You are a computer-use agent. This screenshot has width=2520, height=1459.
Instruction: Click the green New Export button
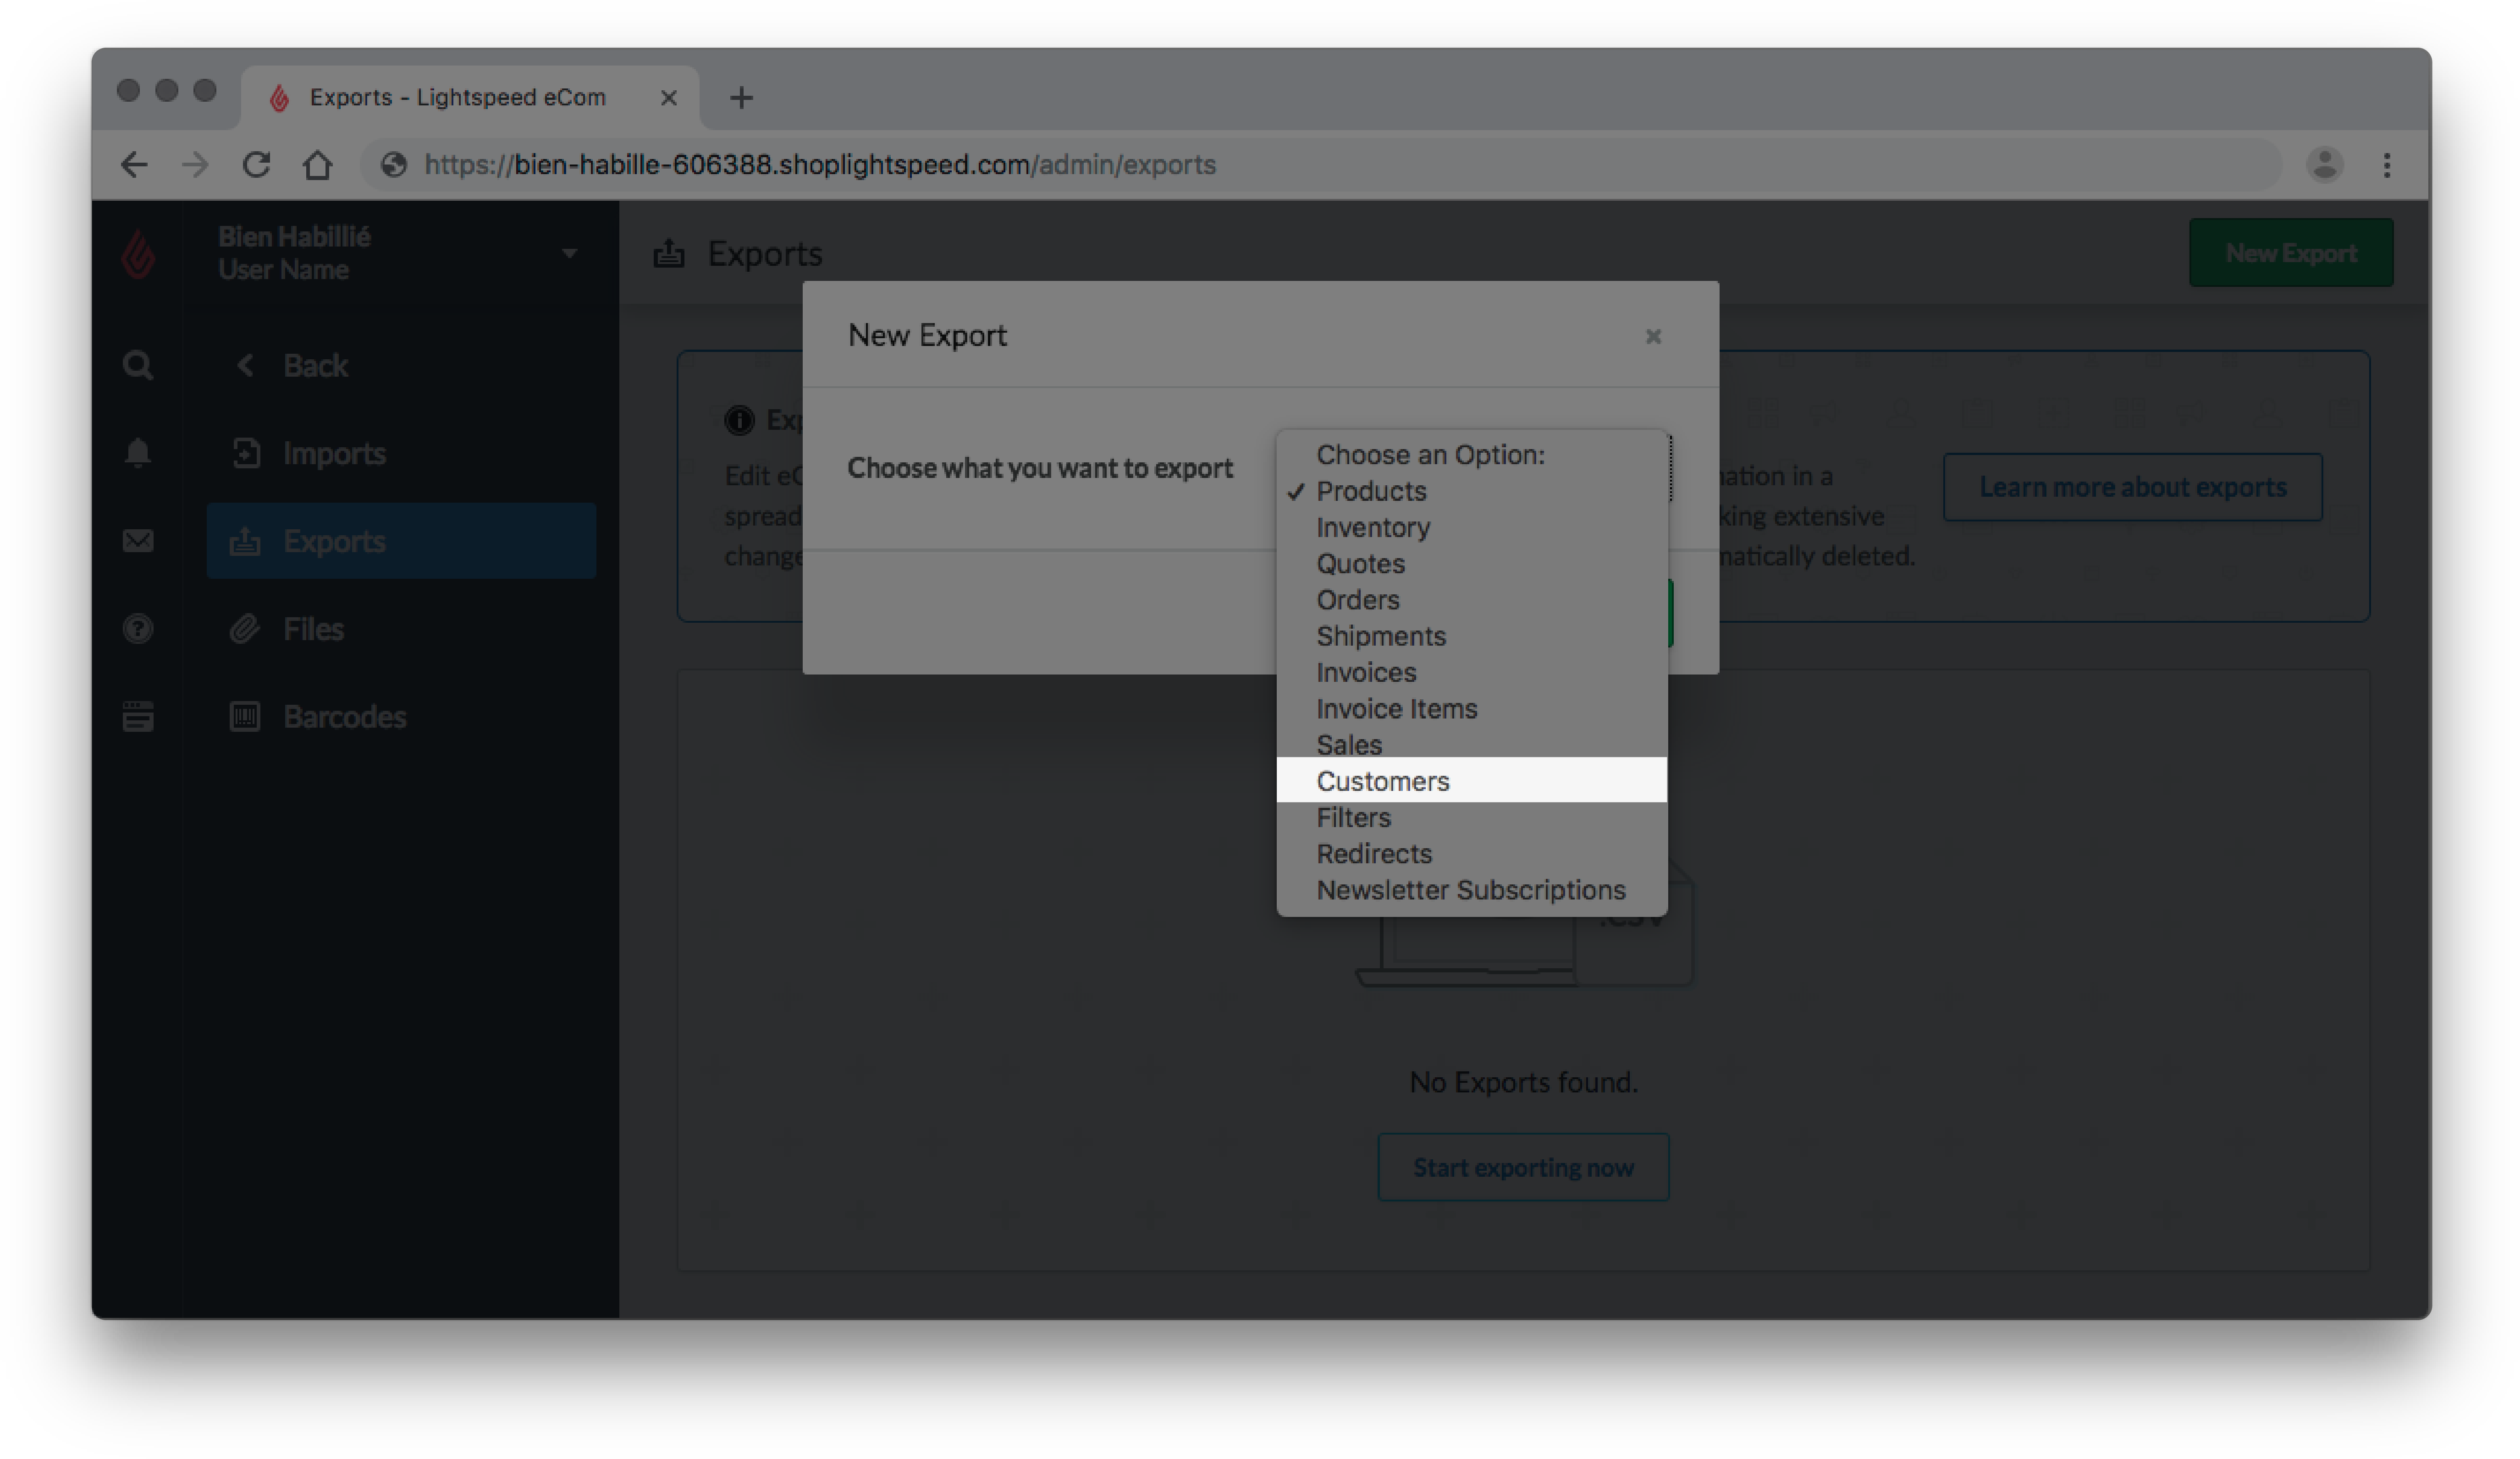2290,254
